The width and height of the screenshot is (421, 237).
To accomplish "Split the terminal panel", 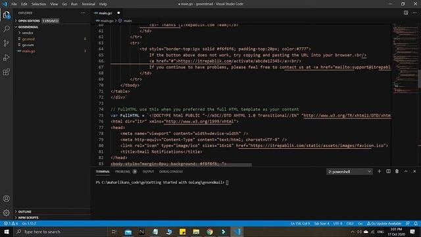I will pyautogui.click(x=388, y=171).
